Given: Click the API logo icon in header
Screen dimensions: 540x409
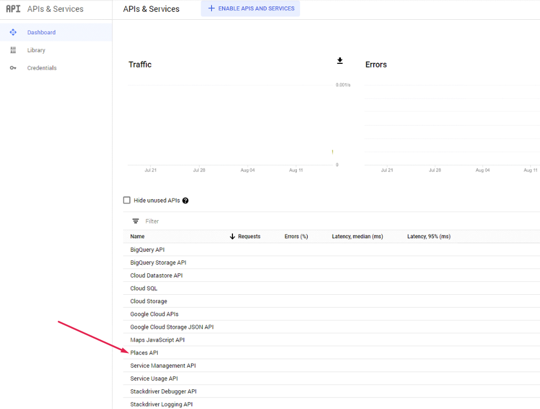Looking at the screenshot, I should coord(13,9).
